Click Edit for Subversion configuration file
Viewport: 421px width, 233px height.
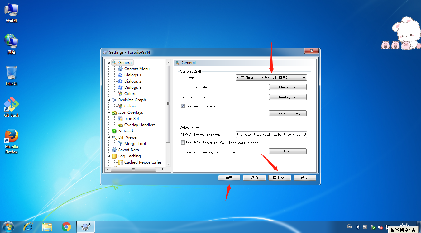click(x=288, y=151)
